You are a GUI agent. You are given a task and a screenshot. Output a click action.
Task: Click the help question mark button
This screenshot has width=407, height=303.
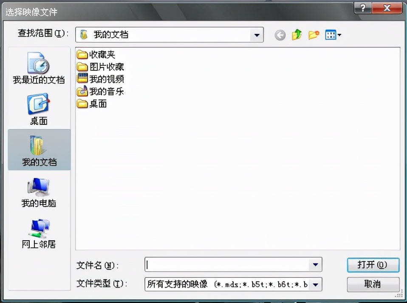click(362, 7)
